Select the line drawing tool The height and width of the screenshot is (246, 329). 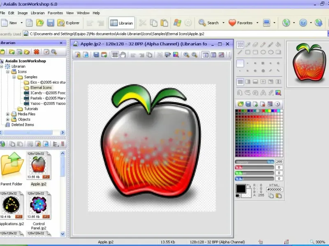tap(240, 52)
